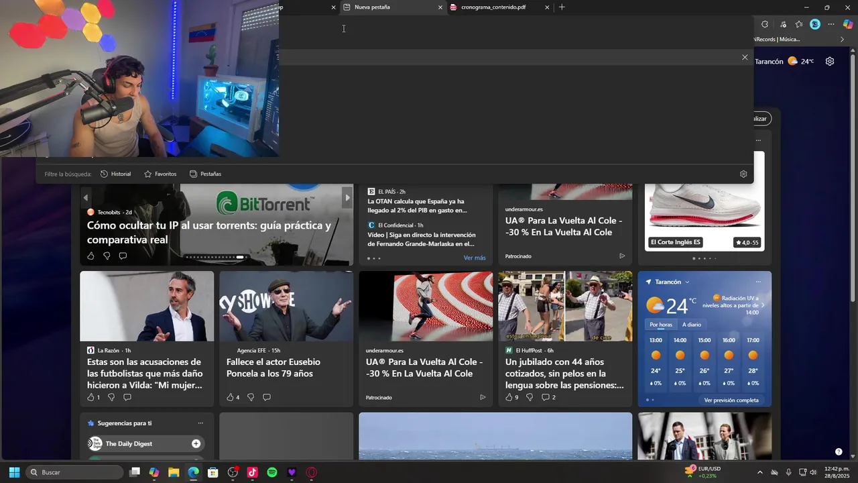Open the article Cómo ocultar tu IP al usar torrents

[209, 233]
